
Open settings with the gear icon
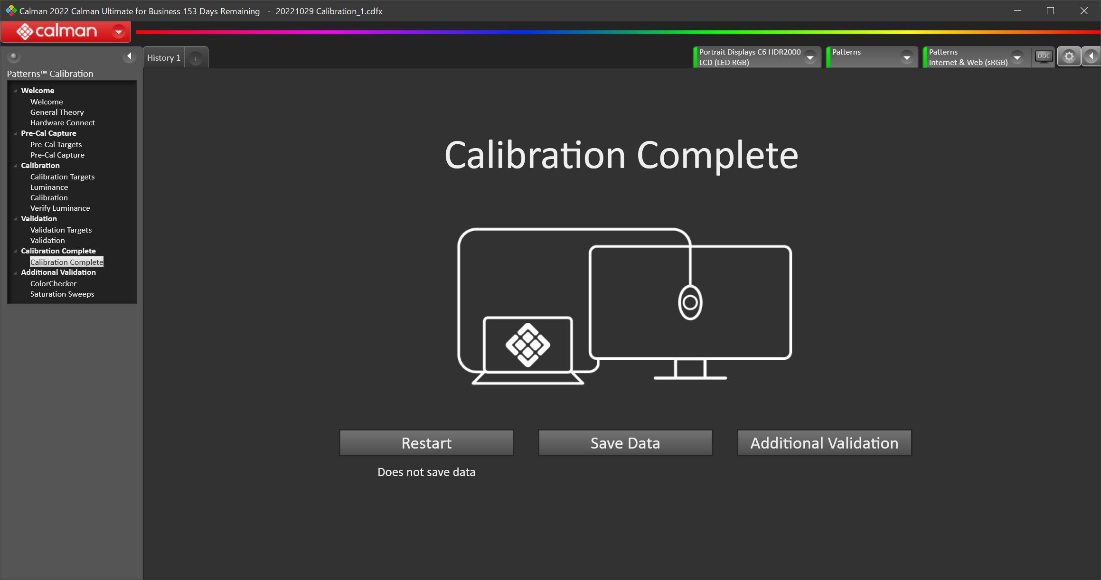(1069, 56)
